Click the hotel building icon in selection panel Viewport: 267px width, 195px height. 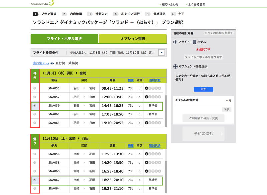194,42
